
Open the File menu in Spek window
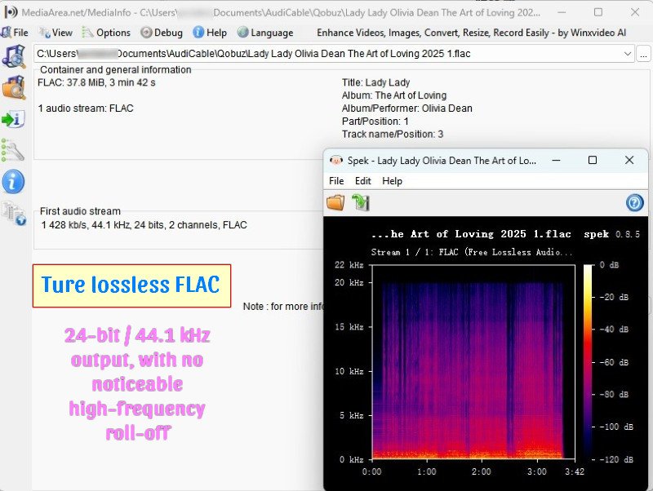point(336,181)
